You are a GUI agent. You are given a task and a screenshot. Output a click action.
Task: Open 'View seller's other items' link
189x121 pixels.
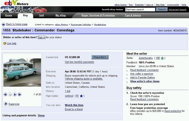(145, 81)
